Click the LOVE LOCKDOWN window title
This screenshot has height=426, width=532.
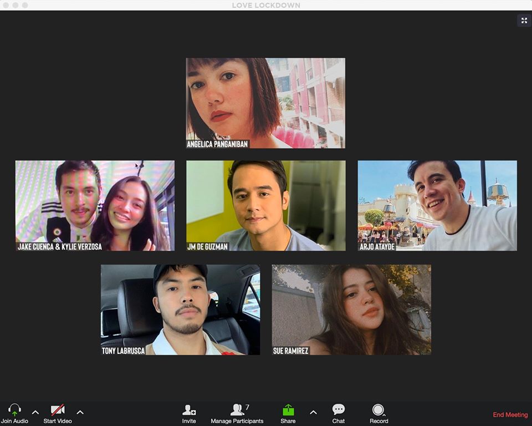coord(266,6)
